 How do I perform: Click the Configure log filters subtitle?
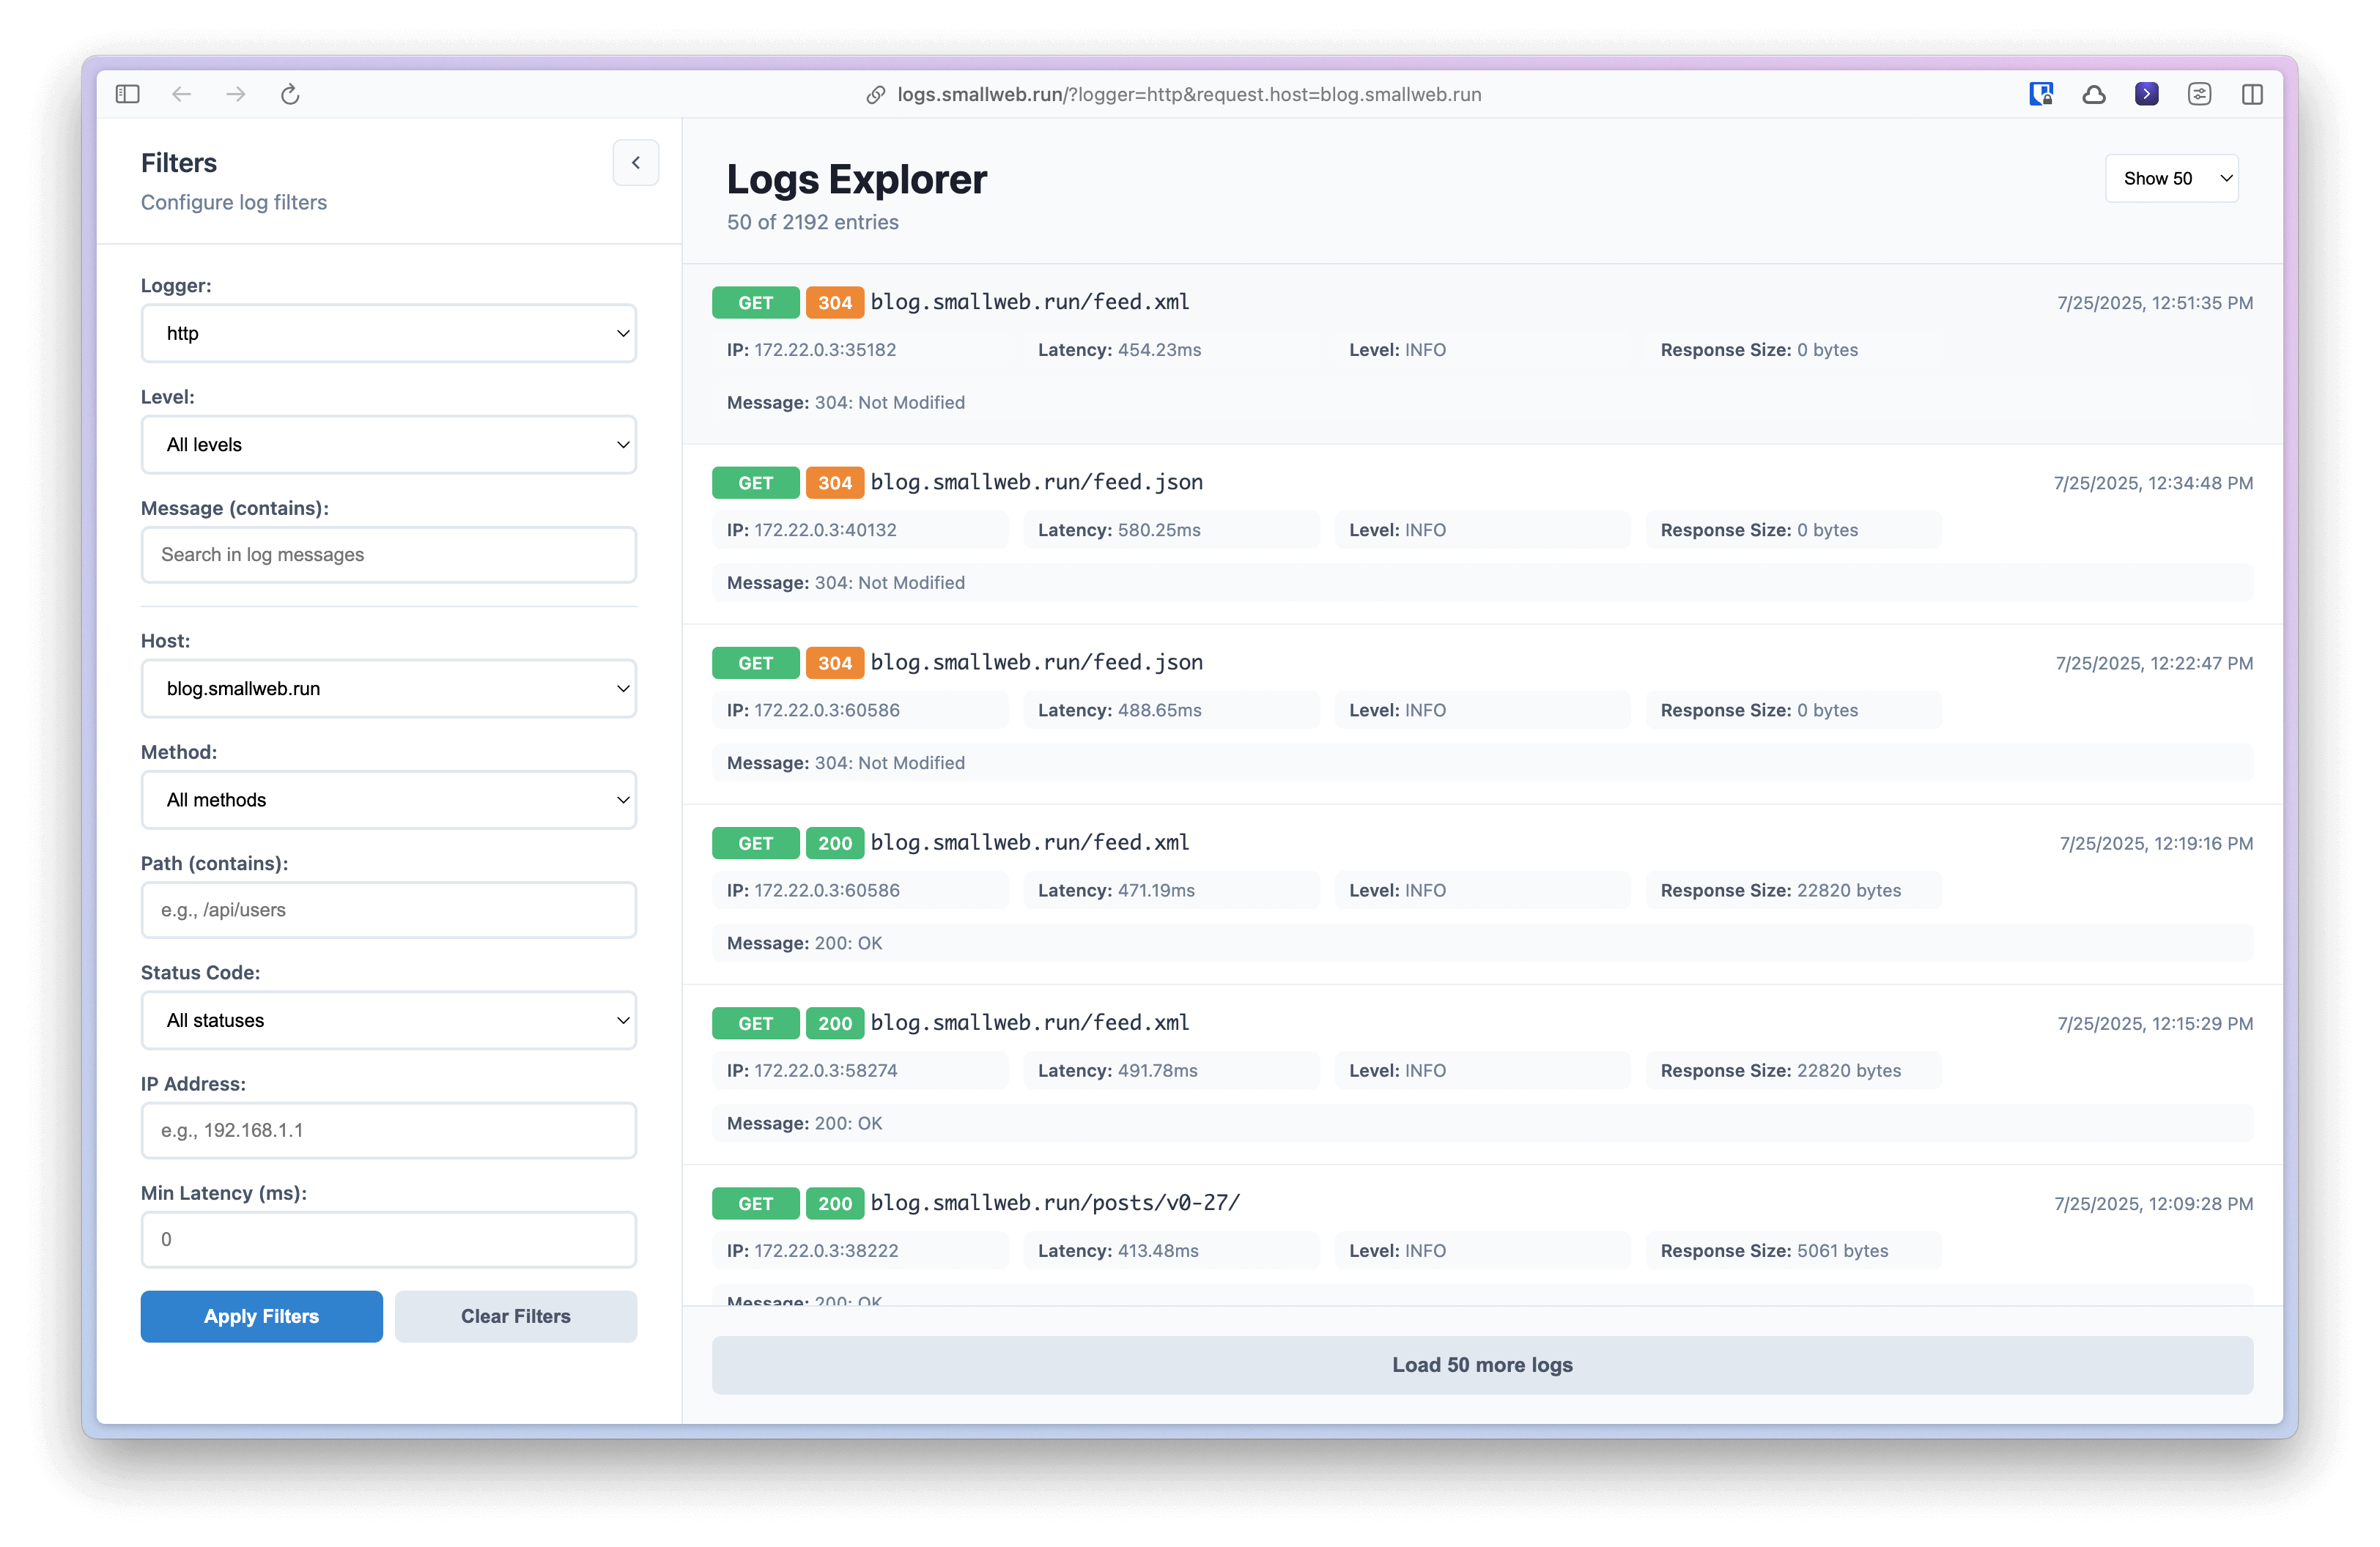point(233,202)
